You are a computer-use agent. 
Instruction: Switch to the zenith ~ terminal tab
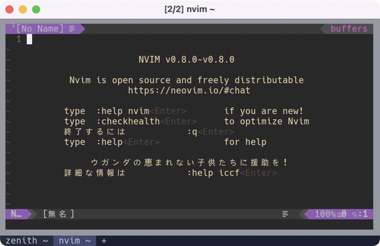coord(27,241)
